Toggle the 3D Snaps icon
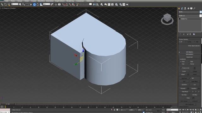This screenshot has width=202, height=113. [x=63, y=4]
